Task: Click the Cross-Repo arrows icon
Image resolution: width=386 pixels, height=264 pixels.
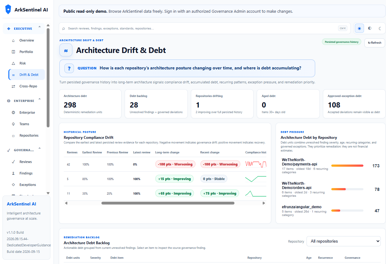Action: click(x=13, y=86)
